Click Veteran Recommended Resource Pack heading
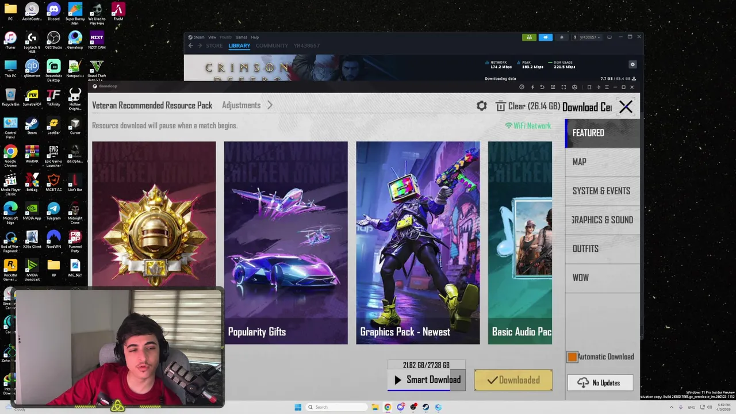The height and width of the screenshot is (414, 736). [152, 105]
